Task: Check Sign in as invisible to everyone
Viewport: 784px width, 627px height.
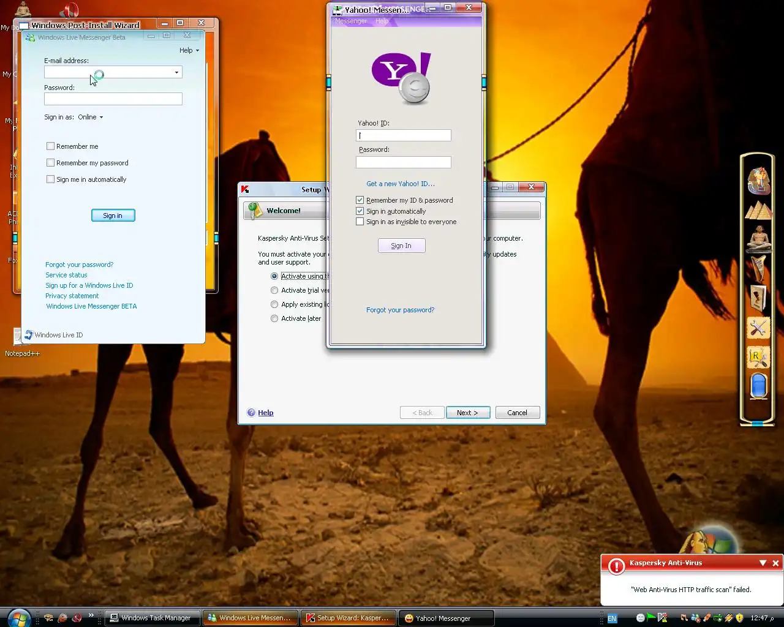Action: pyautogui.click(x=360, y=222)
